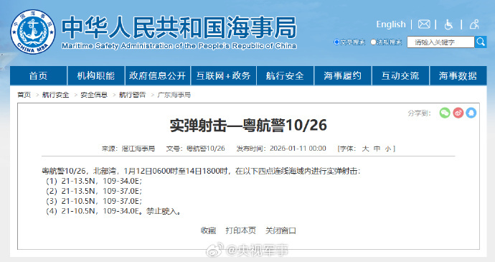
Task: Open the mail envelope icon
Action: (424, 24)
